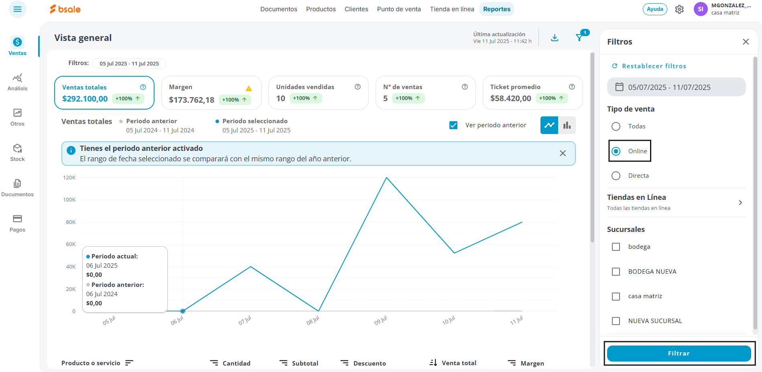Show help for N° de ventas
The image size is (762, 372).
point(465,87)
